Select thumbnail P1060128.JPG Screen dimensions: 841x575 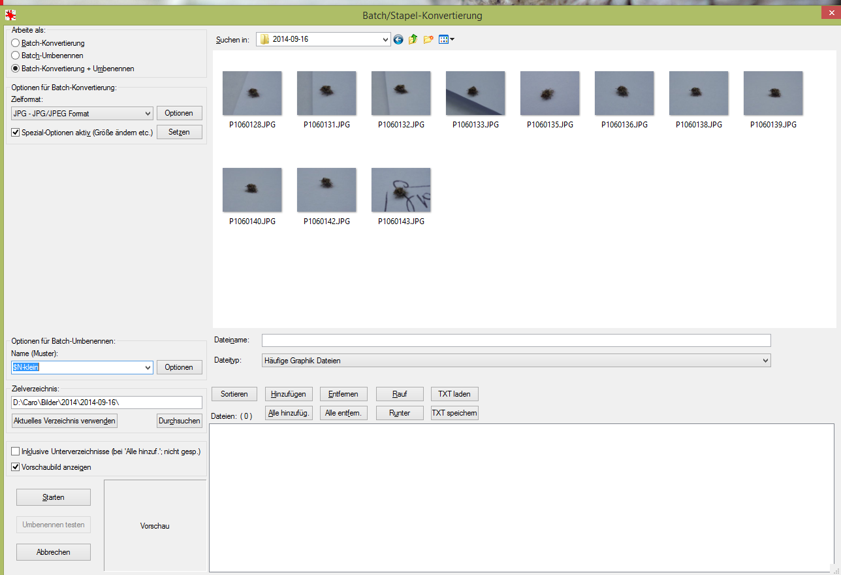pyautogui.click(x=252, y=93)
